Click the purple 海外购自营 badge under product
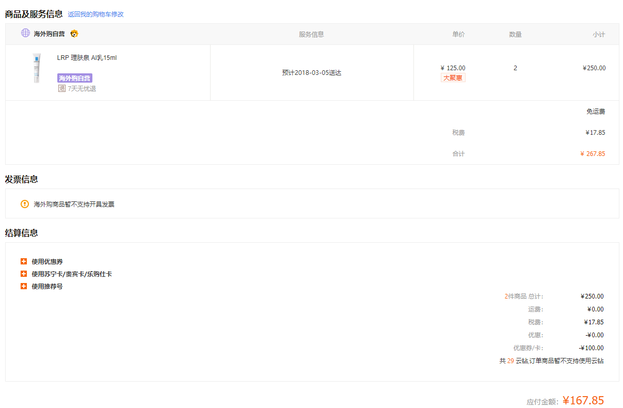The height and width of the screenshot is (408, 623). (75, 78)
